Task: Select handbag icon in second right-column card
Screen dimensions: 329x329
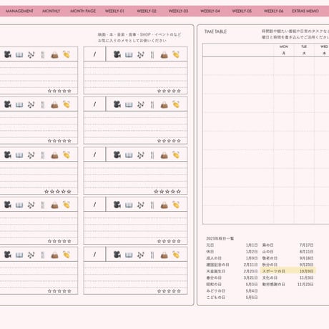Action: tap(164, 105)
